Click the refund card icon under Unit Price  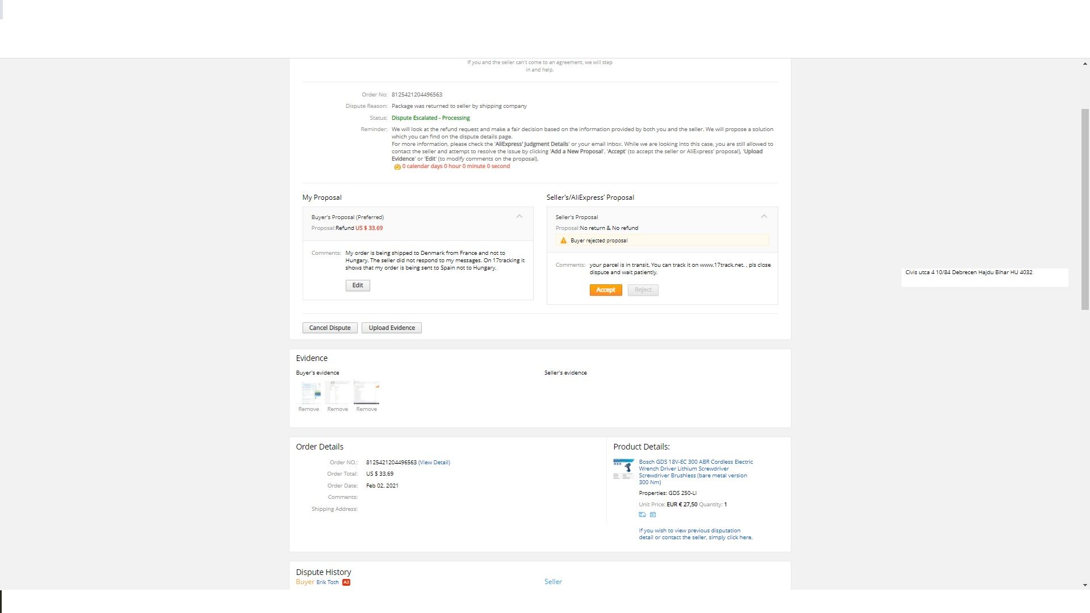click(653, 515)
